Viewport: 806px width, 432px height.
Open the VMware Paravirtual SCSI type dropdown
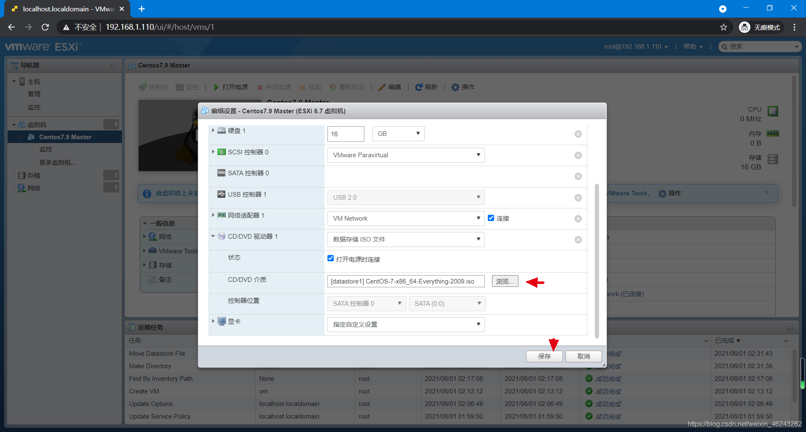coord(406,155)
